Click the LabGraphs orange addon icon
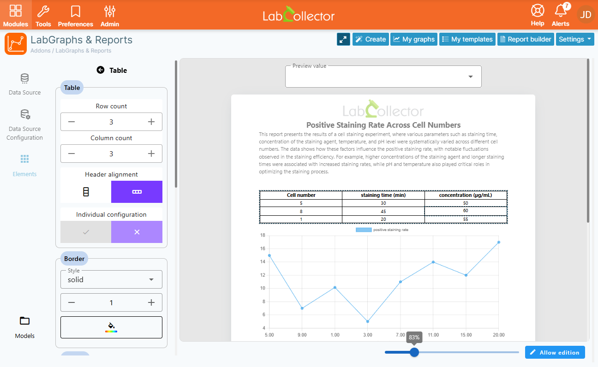This screenshot has height=367, width=598. [16, 44]
